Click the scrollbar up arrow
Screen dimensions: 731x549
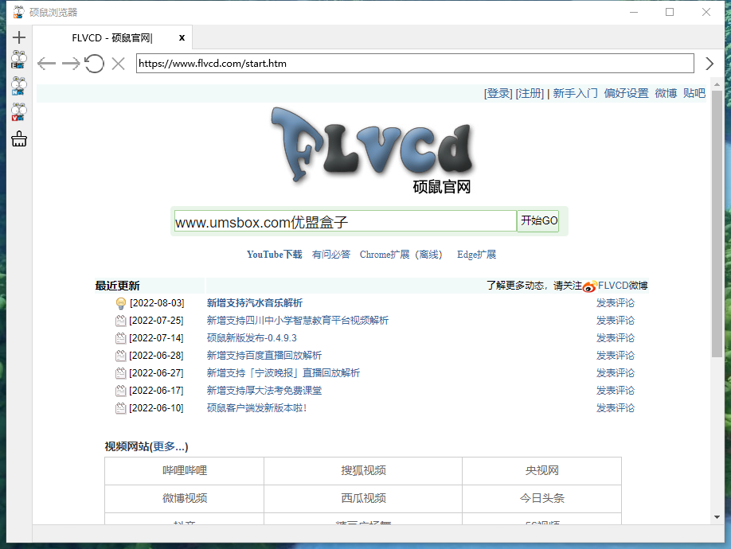click(717, 84)
